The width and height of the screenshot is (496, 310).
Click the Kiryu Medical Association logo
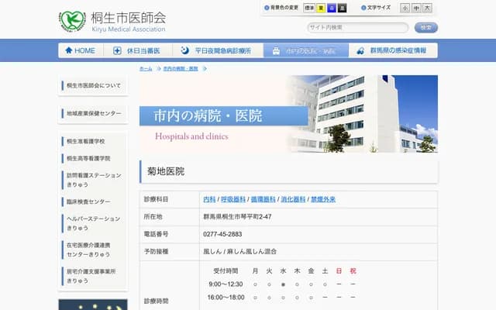[x=112, y=21]
